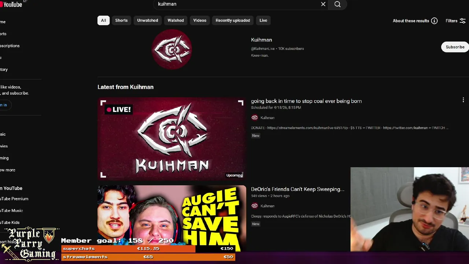Clear the search box with X
469x264 pixels.
pyautogui.click(x=323, y=4)
